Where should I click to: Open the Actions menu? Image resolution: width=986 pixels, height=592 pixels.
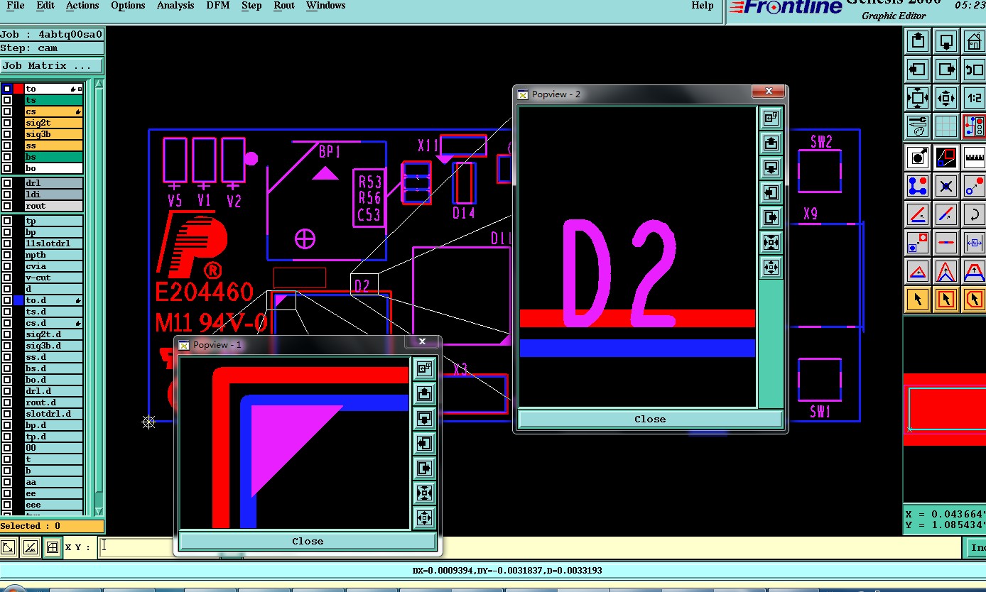coord(82,6)
